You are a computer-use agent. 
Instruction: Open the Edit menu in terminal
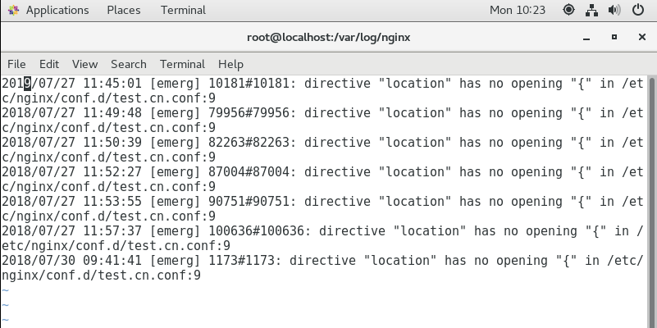(x=49, y=64)
